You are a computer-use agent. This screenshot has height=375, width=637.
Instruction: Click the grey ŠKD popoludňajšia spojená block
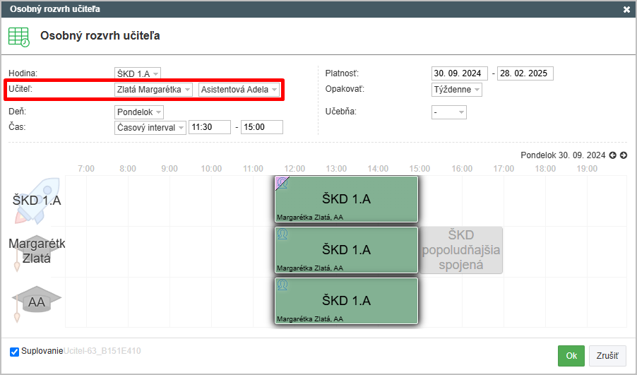(460, 250)
